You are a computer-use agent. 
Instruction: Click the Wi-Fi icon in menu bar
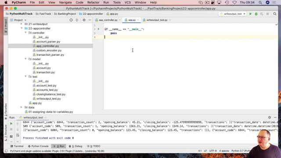[234, 3]
